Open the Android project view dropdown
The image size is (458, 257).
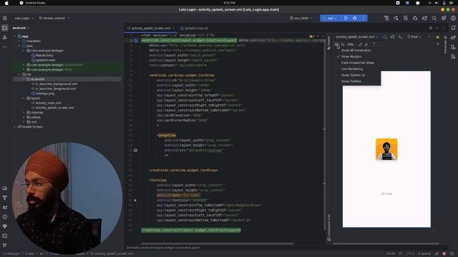(x=21, y=28)
